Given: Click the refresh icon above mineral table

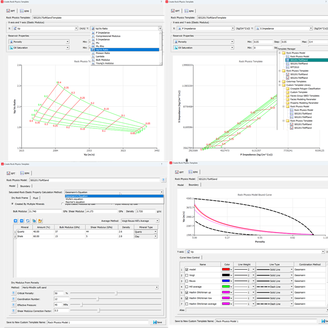Looking at the screenshot, I should tap(27, 221).
